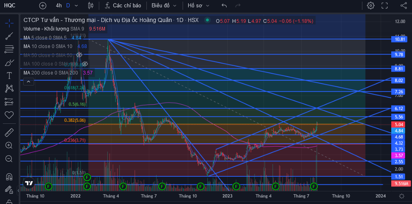The width and height of the screenshot is (412, 204).
Task: Click the magenta 3.57 MA200 price label
Action: pyautogui.click(x=399, y=156)
